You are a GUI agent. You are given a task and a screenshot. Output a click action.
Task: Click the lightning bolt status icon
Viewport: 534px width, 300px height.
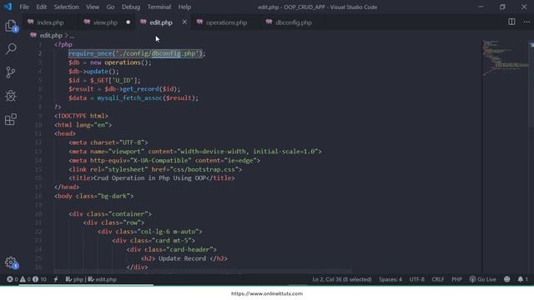(56, 279)
